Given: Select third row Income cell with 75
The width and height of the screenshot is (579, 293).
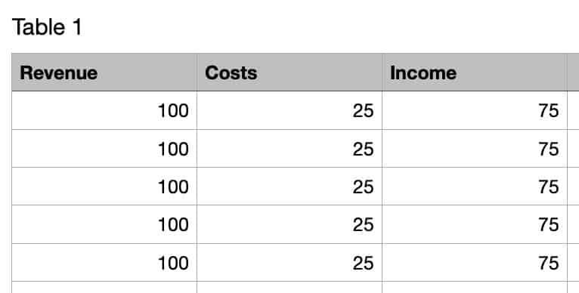Looking at the screenshot, I should click(475, 187).
